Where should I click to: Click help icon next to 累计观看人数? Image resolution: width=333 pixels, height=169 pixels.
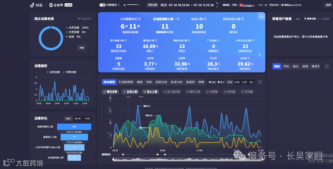(x=125, y=40)
